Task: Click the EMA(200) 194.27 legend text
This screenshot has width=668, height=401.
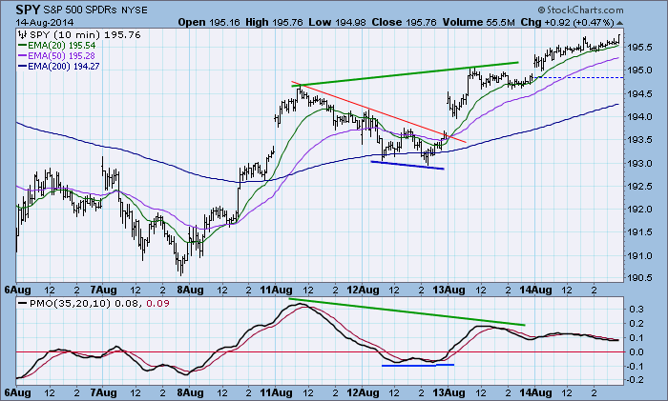Action: point(64,67)
